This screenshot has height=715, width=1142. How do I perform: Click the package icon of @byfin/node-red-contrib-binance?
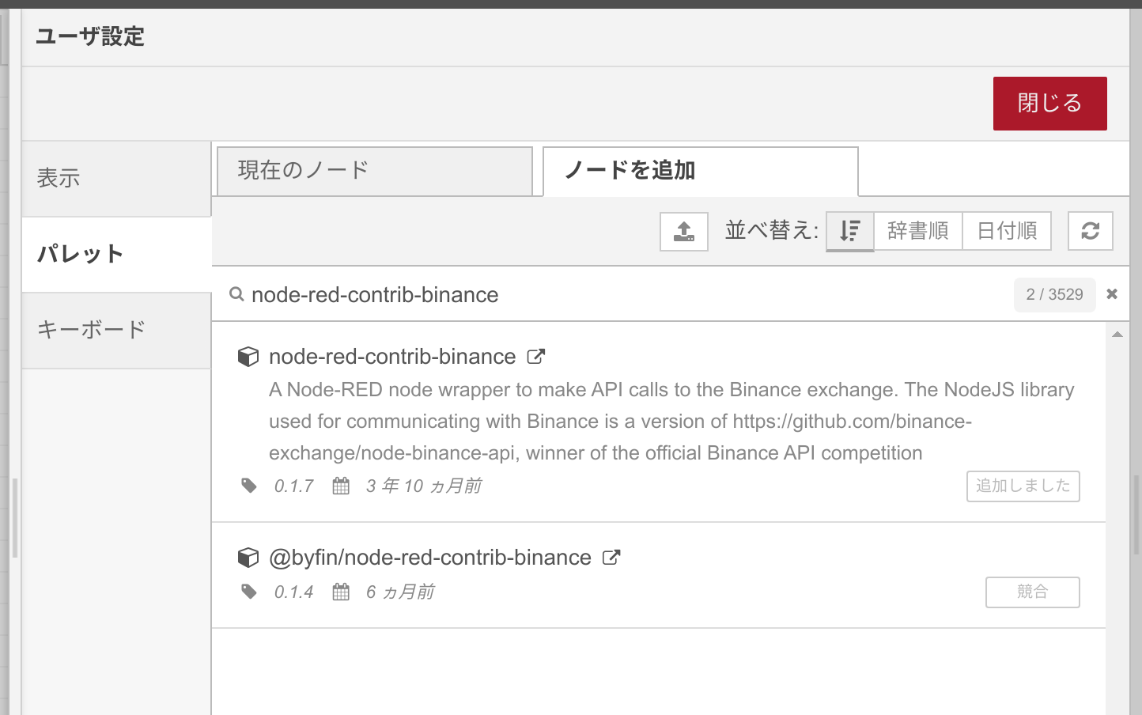[248, 558]
